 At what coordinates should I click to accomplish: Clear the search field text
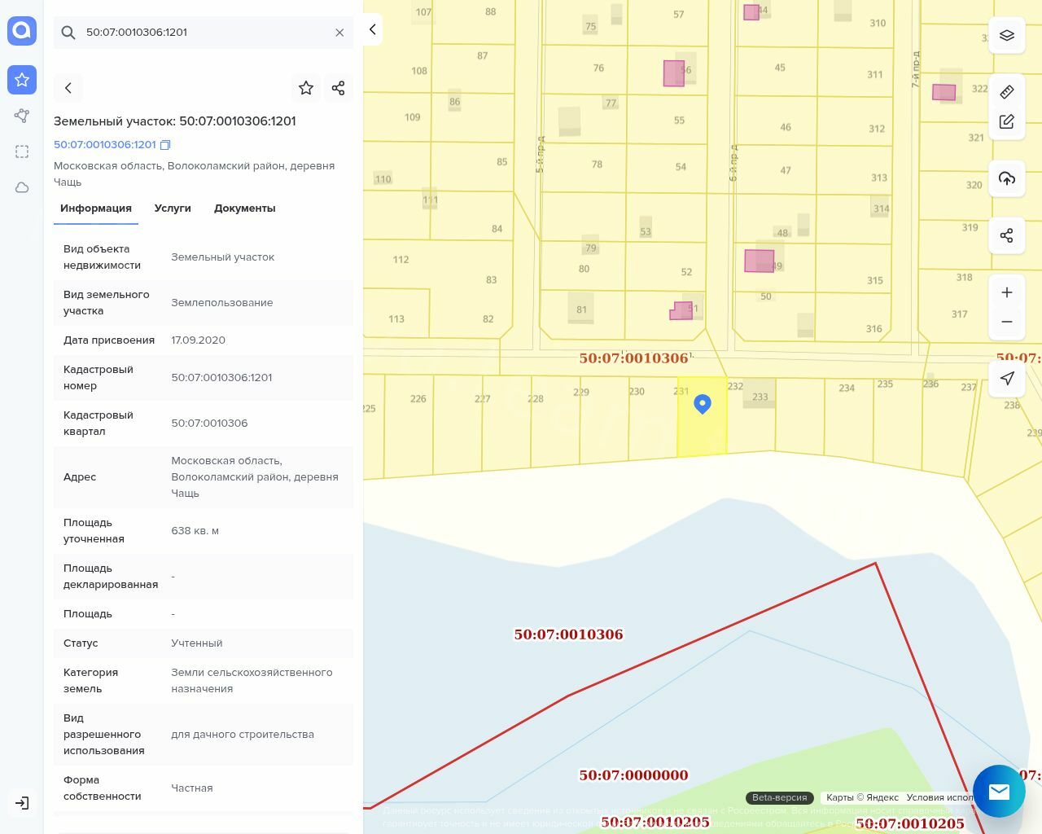click(x=339, y=33)
